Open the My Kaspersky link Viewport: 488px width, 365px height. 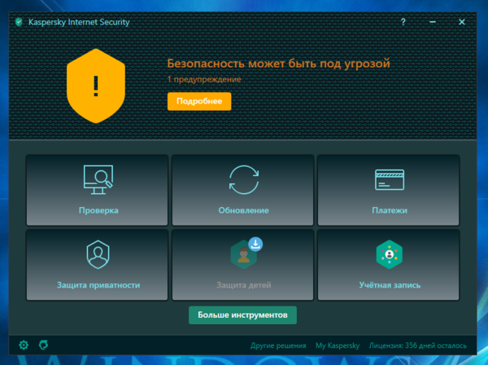coord(338,345)
